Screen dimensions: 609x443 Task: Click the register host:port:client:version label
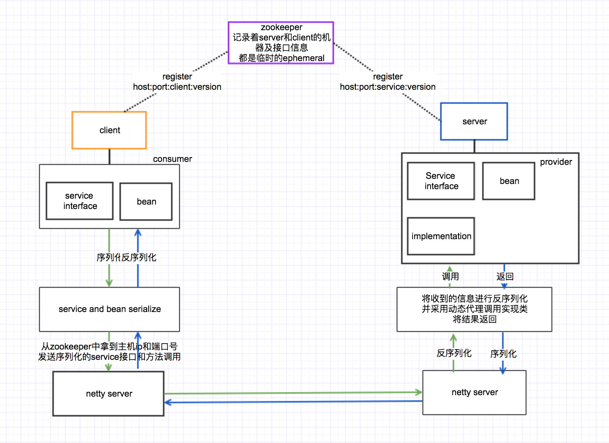coord(177,82)
